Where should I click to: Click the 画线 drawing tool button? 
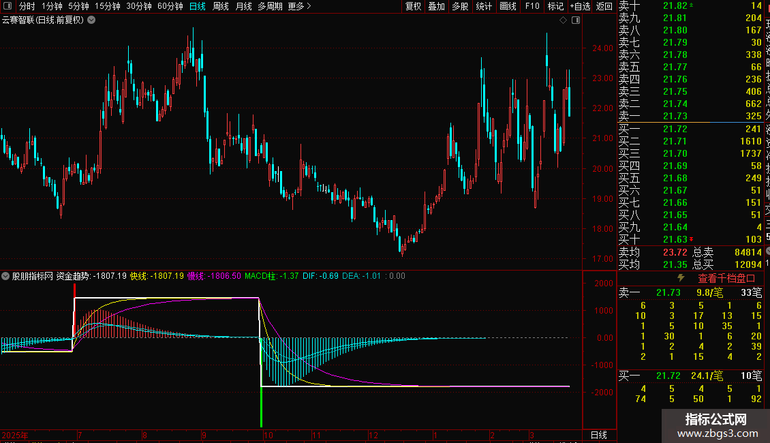click(508, 6)
